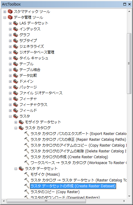Select the Workspace To Raster Catalog tool
This screenshot has width=133, height=205.
[x=78, y=163]
